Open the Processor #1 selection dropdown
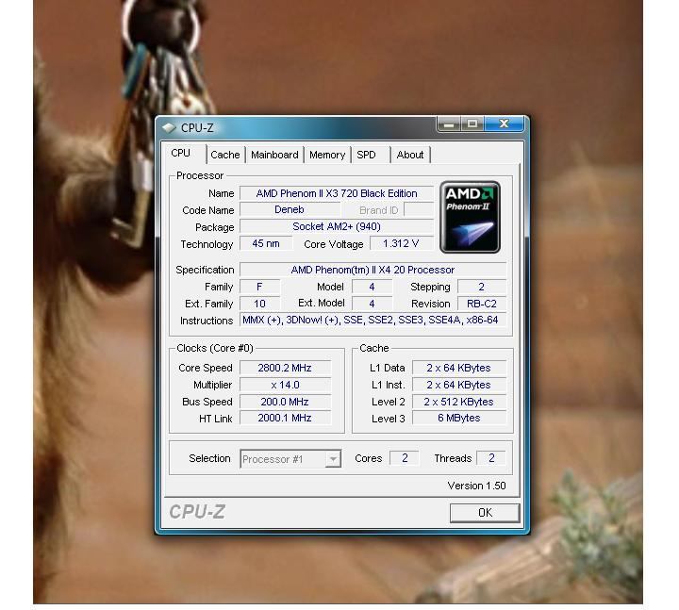The image size is (679, 610). tap(290, 459)
